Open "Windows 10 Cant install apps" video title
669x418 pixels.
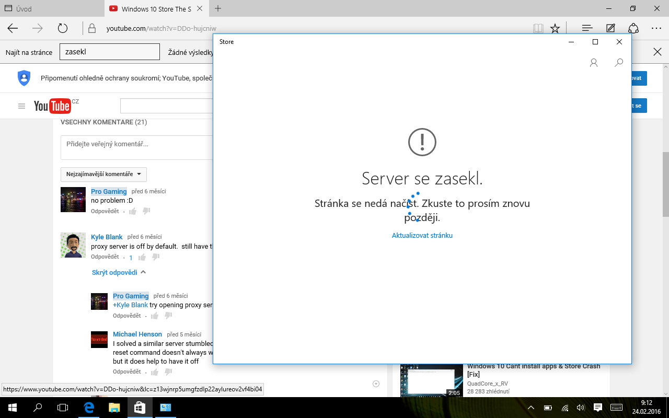[x=534, y=370]
